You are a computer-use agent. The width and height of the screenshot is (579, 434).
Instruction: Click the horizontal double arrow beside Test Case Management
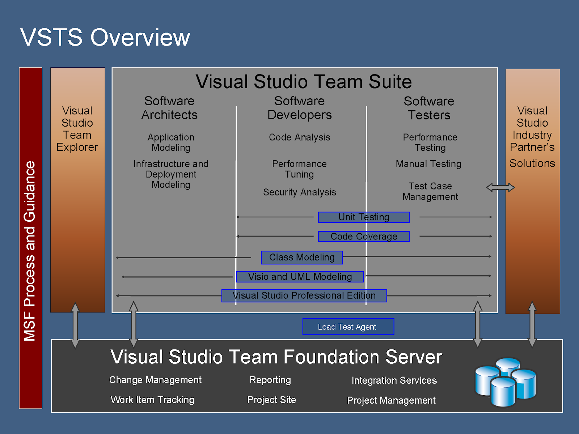(x=500, y=187)
